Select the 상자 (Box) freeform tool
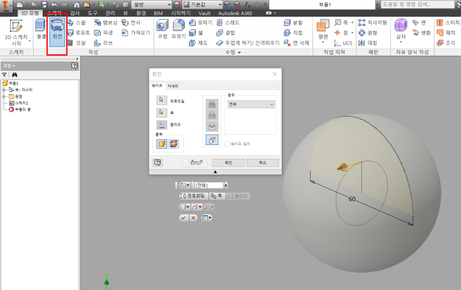The image size is (461, 290). [x=400, y=30]
